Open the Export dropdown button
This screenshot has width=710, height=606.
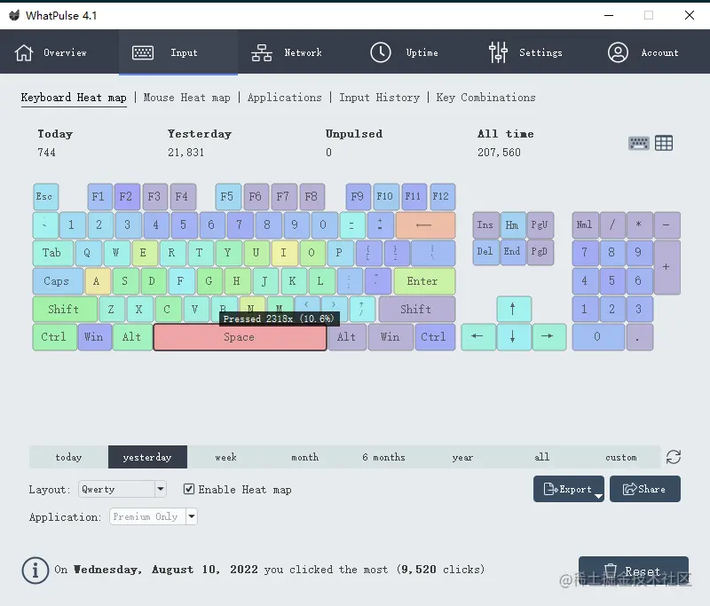[568, 489]
